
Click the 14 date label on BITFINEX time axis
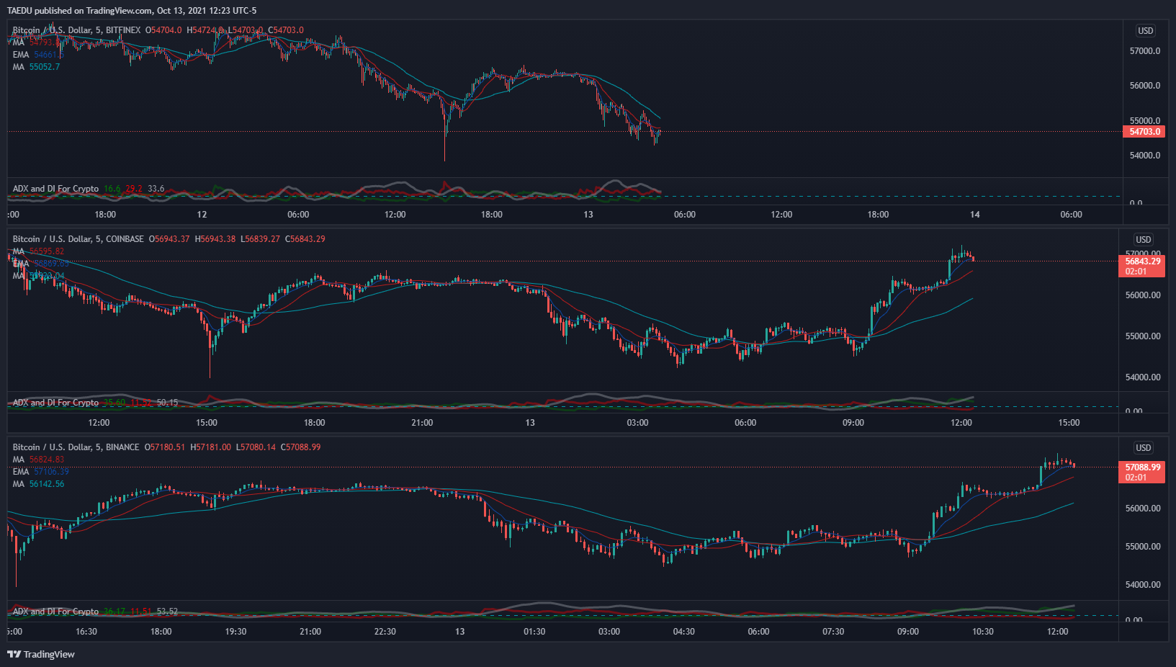coord(974,215)
